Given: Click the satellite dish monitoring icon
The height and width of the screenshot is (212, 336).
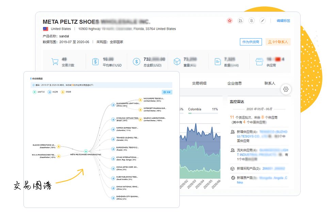Looking at the screenshot, I should pyautogui.click(x=241, y=21).
